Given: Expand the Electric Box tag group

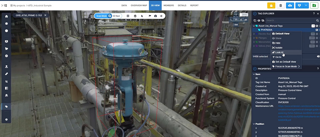Looking at the screenshot, I should tap(254, 34).
